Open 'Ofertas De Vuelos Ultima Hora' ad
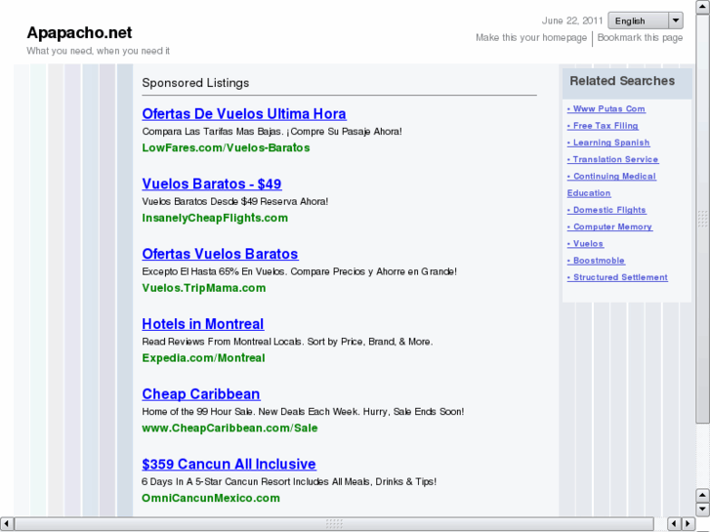The image size is (710, 532). coord(244,113)
